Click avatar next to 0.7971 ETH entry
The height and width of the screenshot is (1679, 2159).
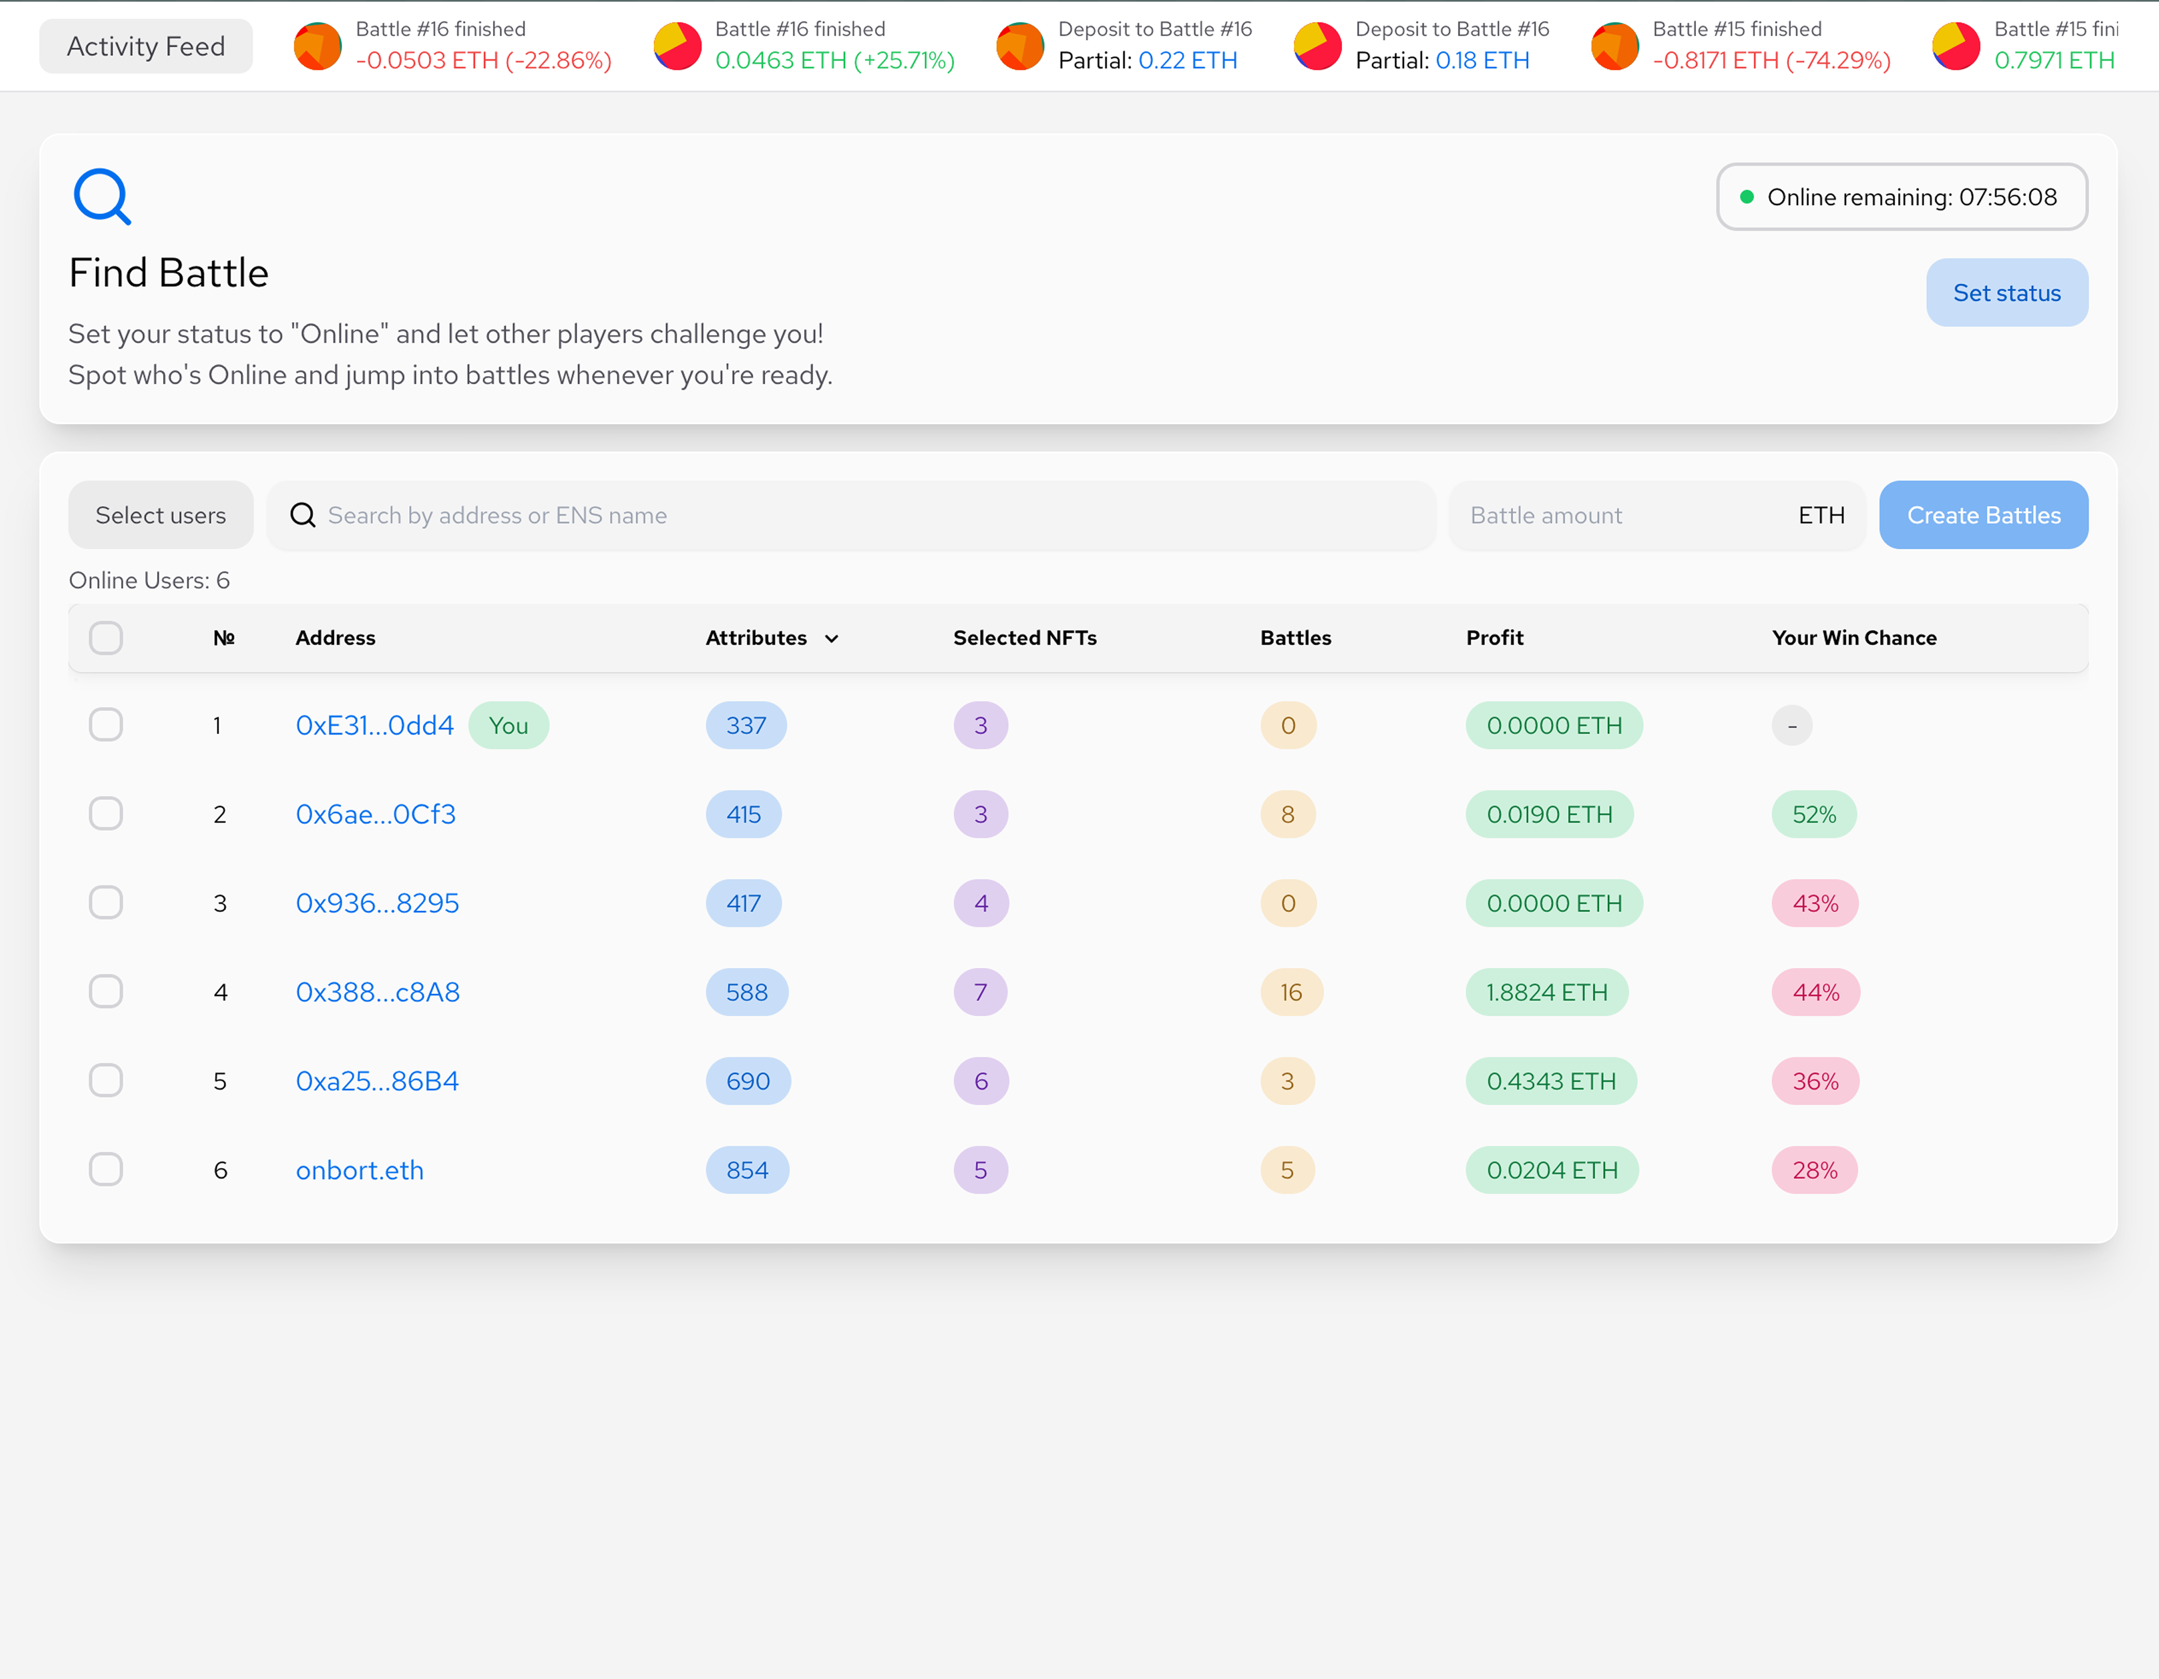coord(1955,46)
